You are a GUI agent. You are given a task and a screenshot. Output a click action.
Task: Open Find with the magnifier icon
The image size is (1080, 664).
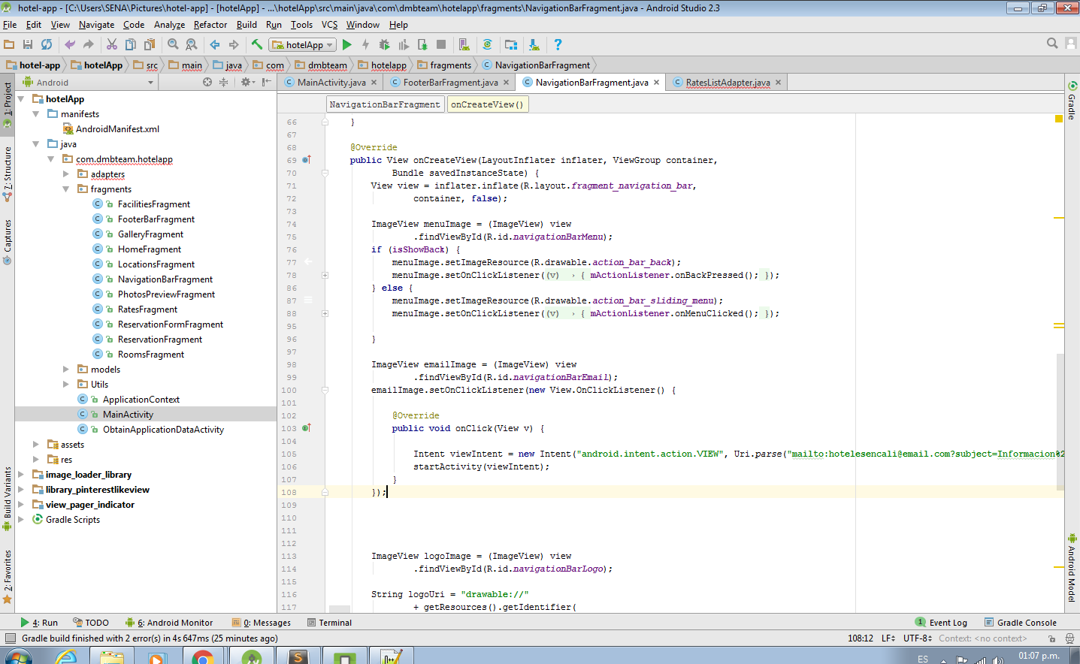pos(173,44)
